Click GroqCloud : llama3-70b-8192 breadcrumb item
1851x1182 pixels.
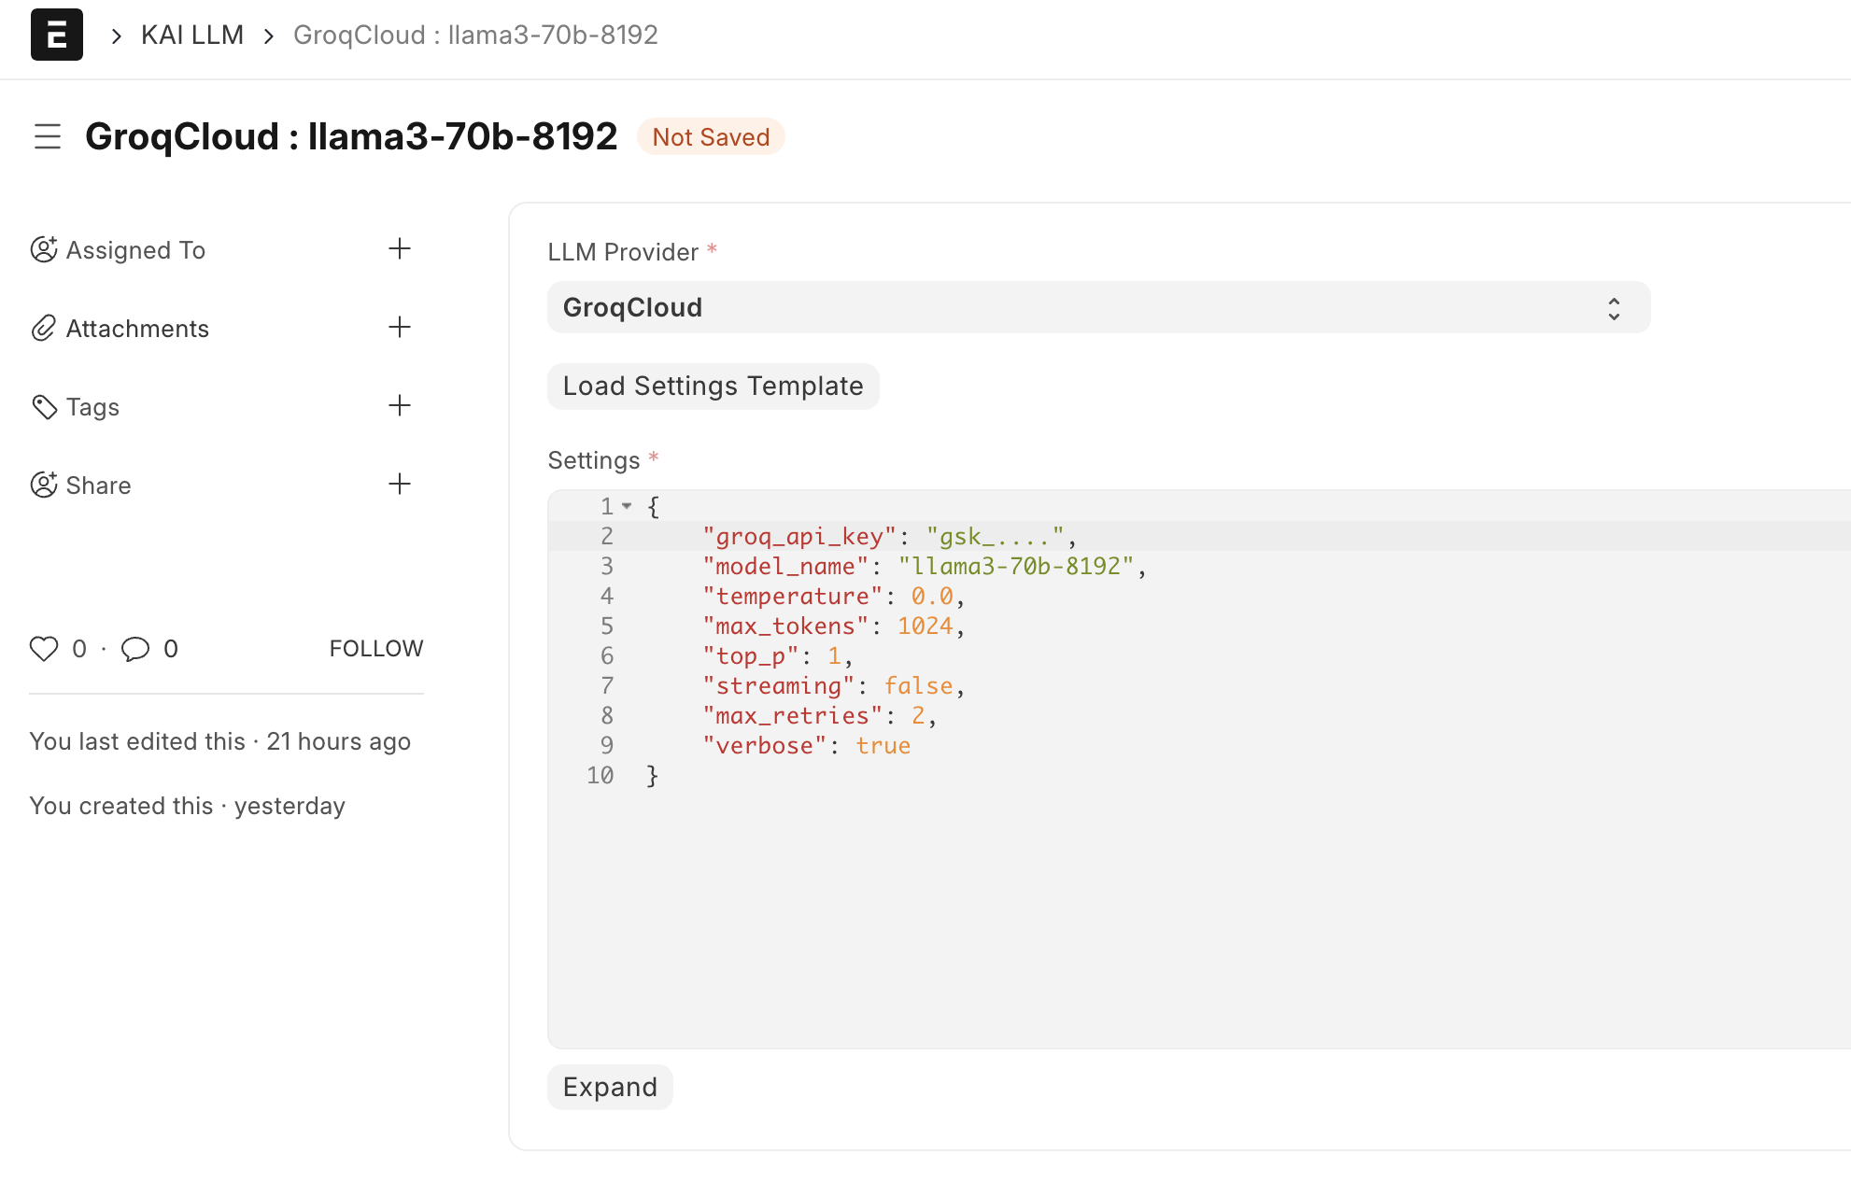pos(475,35)
